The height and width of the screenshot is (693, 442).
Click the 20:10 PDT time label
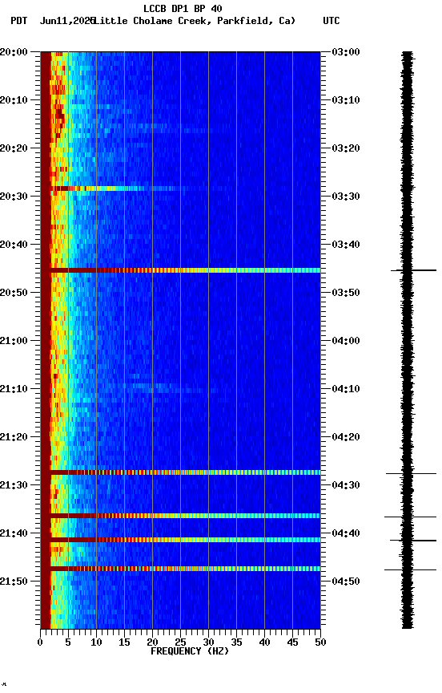(x=14, y=100)
